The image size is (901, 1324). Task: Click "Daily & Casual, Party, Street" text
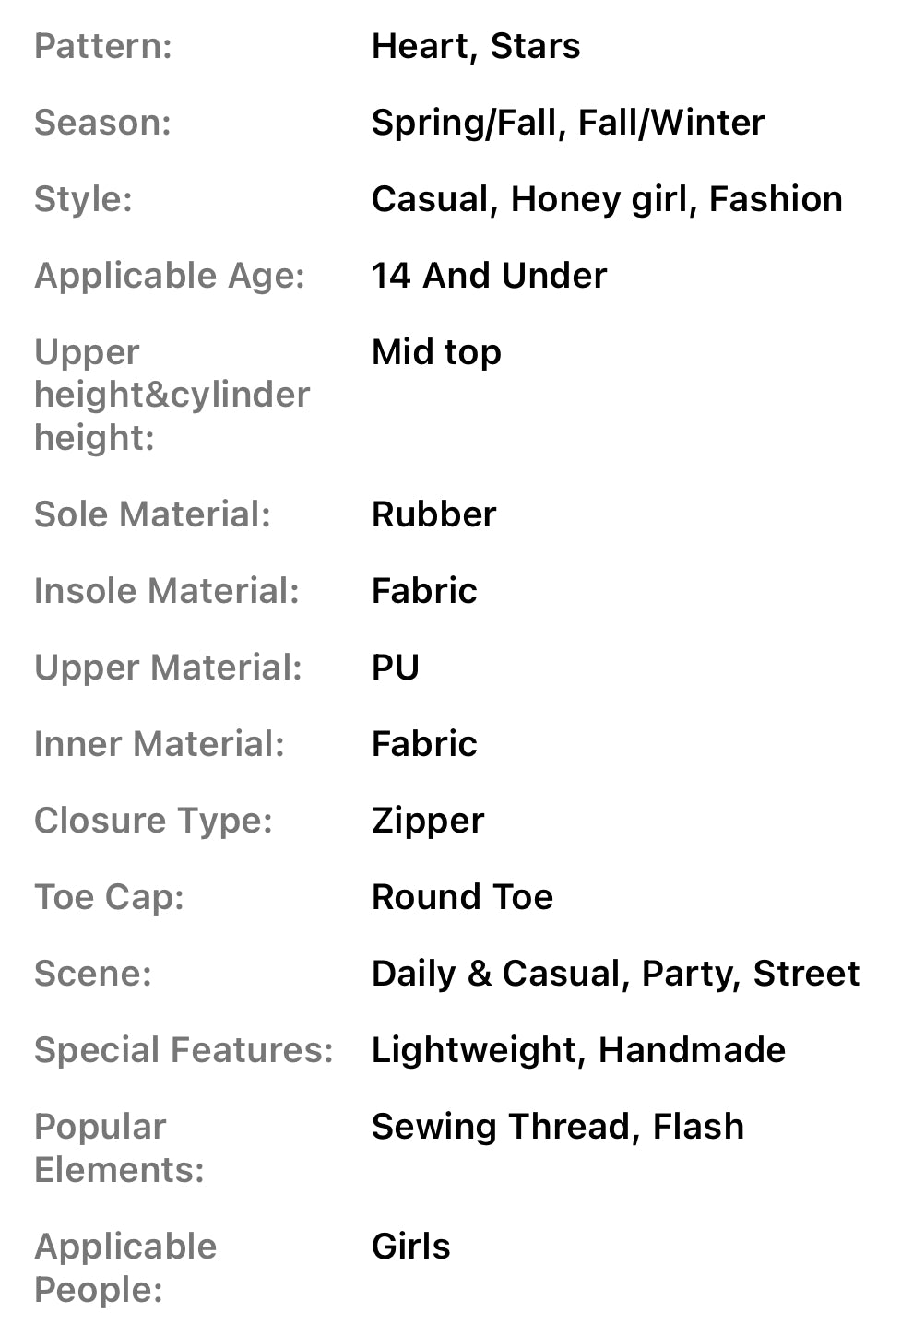tap(615, 974)
